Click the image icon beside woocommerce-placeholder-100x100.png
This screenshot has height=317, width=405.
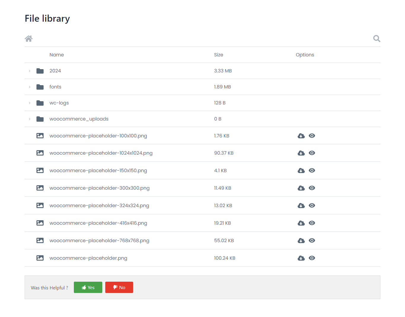pyautogui.click(x=40, y=136)
